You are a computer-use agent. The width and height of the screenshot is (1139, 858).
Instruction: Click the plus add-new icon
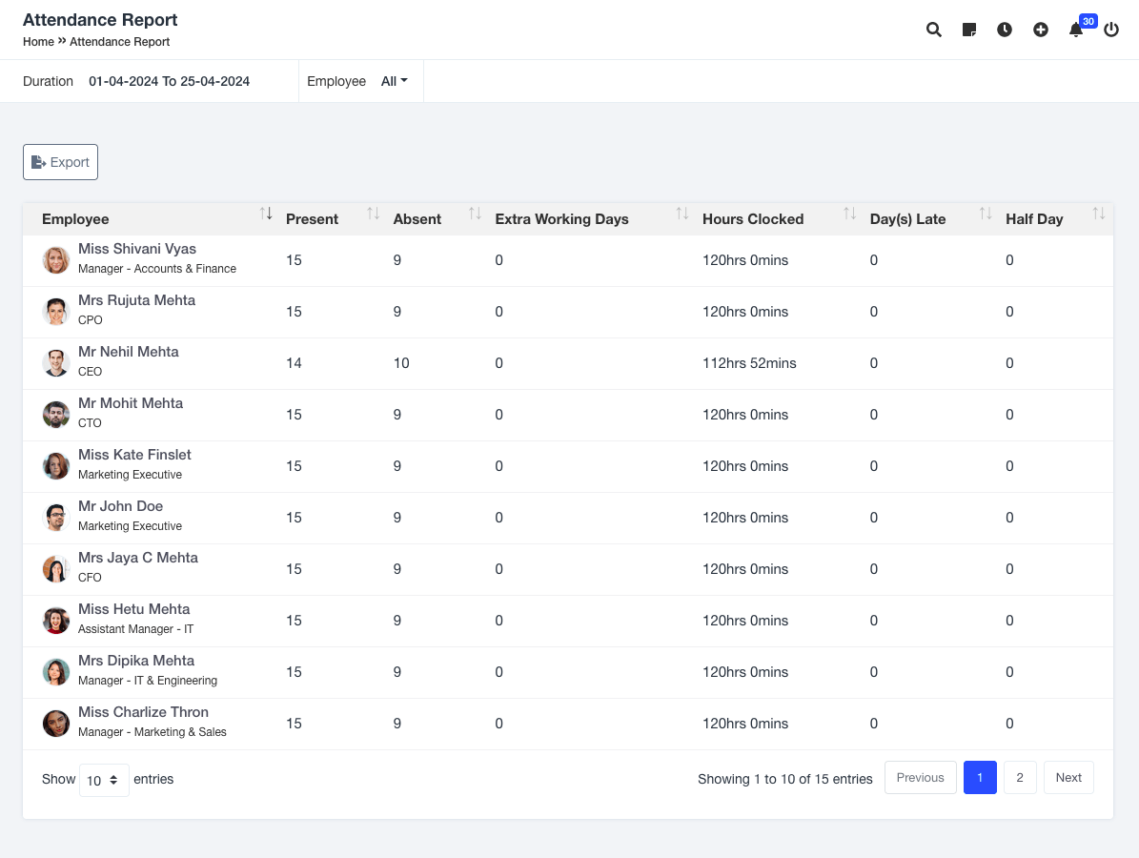[x=1041, y=30]
